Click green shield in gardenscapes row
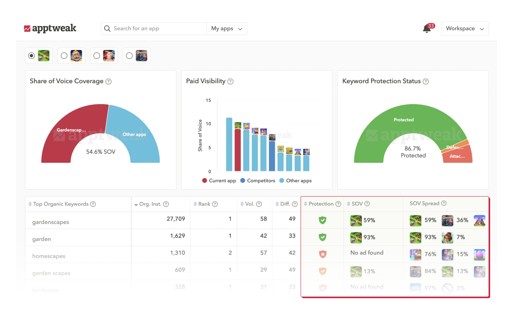 [322, 220]
